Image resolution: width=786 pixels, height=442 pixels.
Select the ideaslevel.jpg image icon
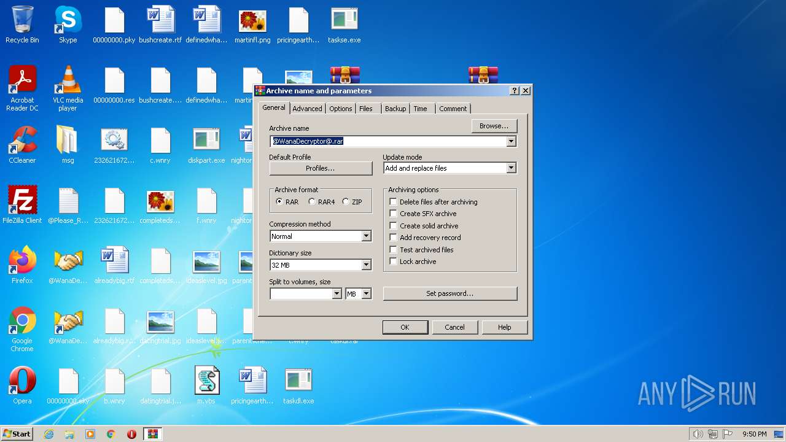pyautogui.click(x=206, y=266)
